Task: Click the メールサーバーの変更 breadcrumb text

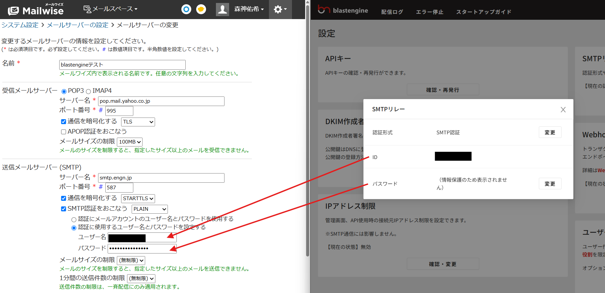Action: click(x=147, y=25)
